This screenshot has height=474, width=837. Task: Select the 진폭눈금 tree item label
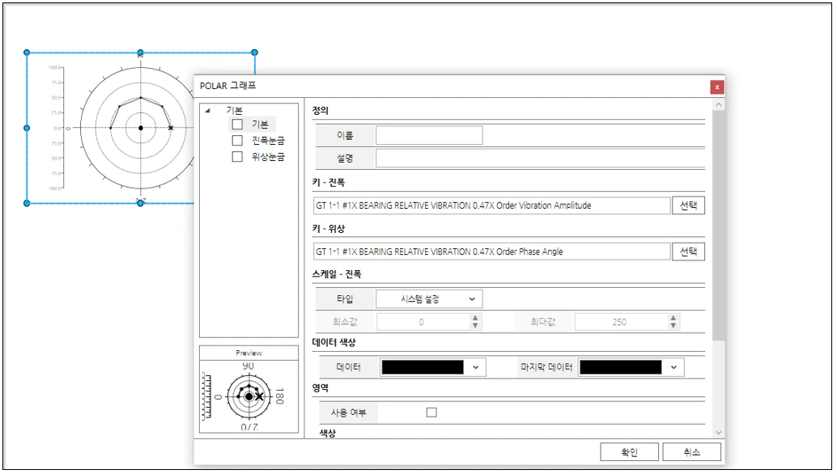click(x=268, y=140)
